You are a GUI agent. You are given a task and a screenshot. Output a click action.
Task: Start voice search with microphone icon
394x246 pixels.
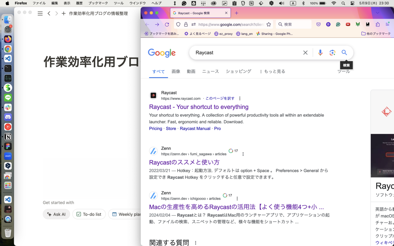click(320, 52)
